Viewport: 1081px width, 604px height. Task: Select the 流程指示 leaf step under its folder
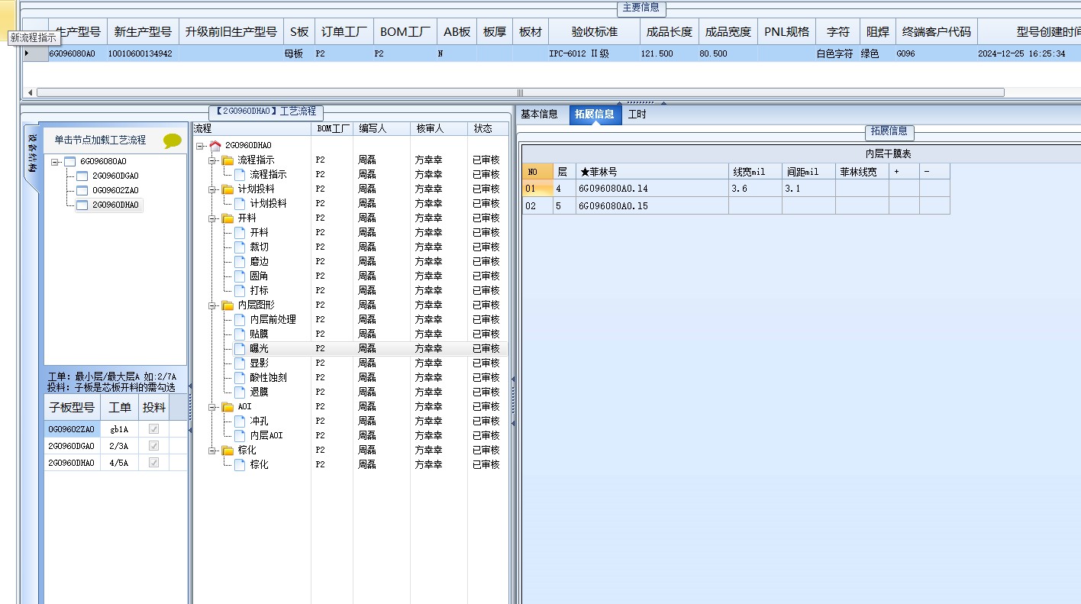click(x=268, y=174)
